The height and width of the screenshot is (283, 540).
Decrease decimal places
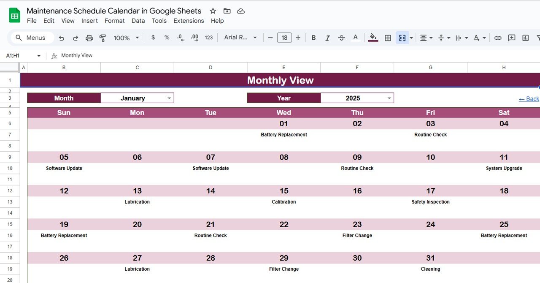[181, 38]
